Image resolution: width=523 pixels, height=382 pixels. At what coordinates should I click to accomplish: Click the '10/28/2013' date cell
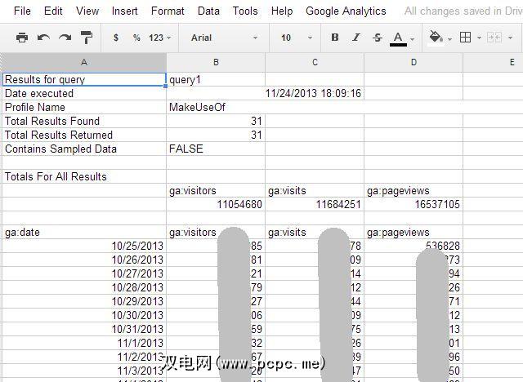[x=84, y=287]
